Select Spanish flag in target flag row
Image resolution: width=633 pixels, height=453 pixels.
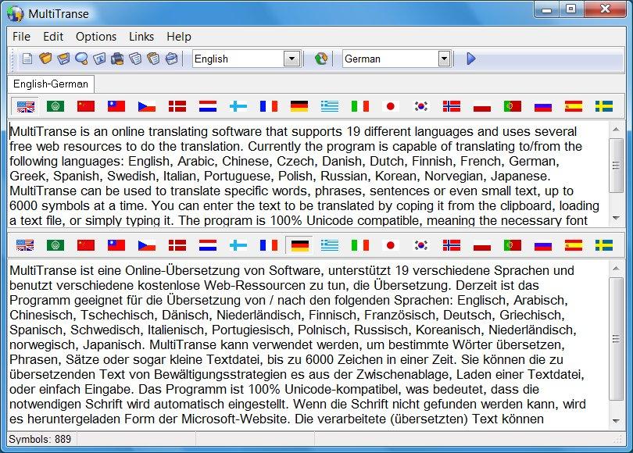click(x=574, y=245)
